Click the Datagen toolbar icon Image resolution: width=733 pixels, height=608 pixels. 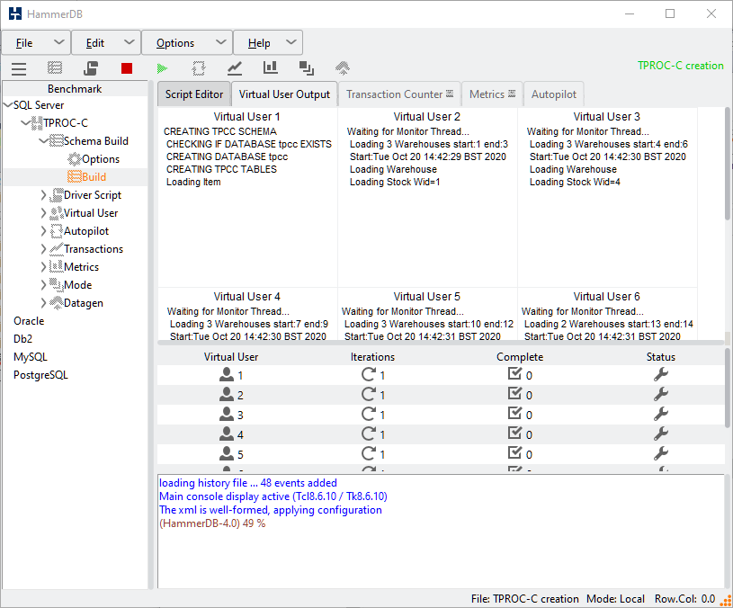click(x=342, y=68)
